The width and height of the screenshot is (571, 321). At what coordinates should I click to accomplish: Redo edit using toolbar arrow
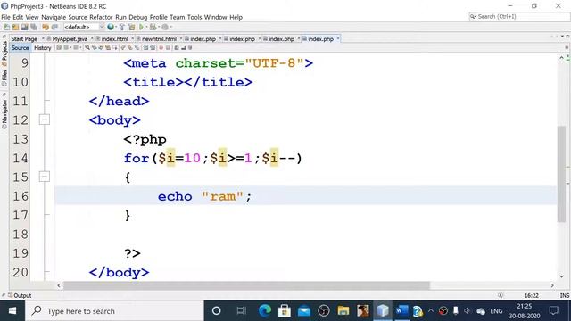coord(54,27)
